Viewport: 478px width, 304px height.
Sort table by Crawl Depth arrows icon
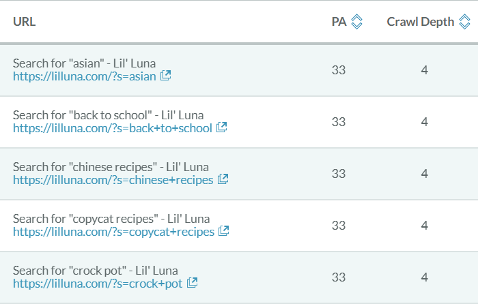(465, 22)
